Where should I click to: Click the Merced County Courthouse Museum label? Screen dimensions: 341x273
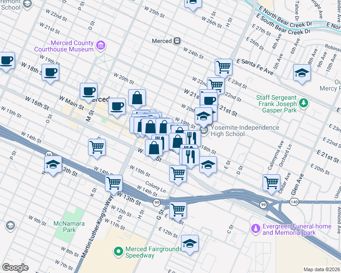tap(64, 46)
